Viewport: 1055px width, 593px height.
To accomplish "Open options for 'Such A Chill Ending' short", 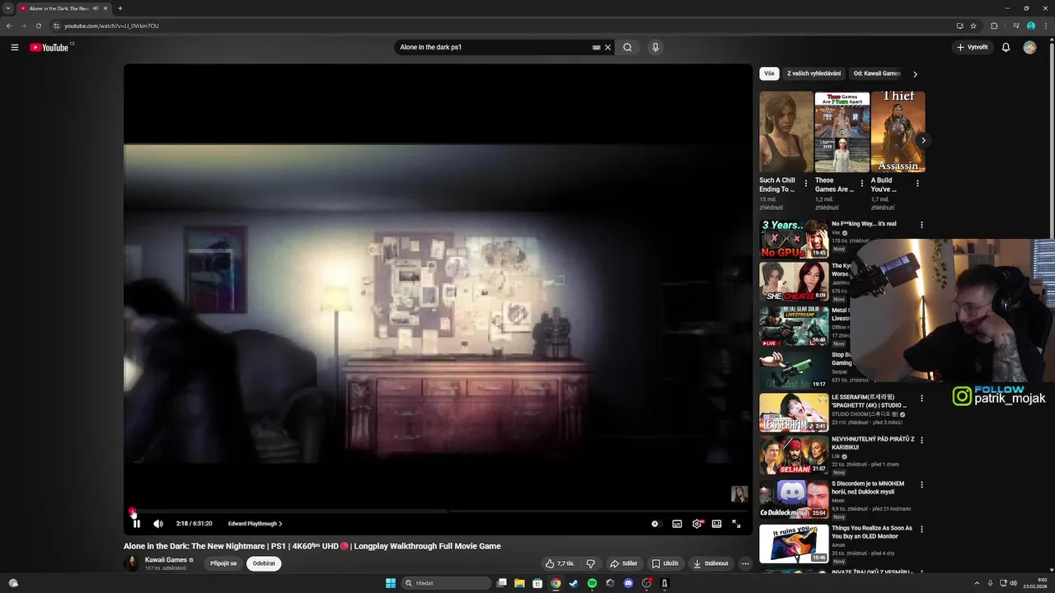I will pos(806,184).
